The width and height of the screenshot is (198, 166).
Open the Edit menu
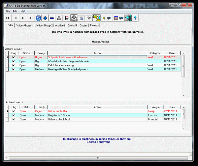[15, 11]
